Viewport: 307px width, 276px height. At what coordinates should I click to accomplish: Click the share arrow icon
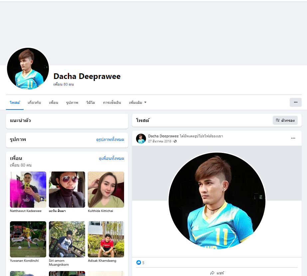pyautogui.click(x=212, y=273)
